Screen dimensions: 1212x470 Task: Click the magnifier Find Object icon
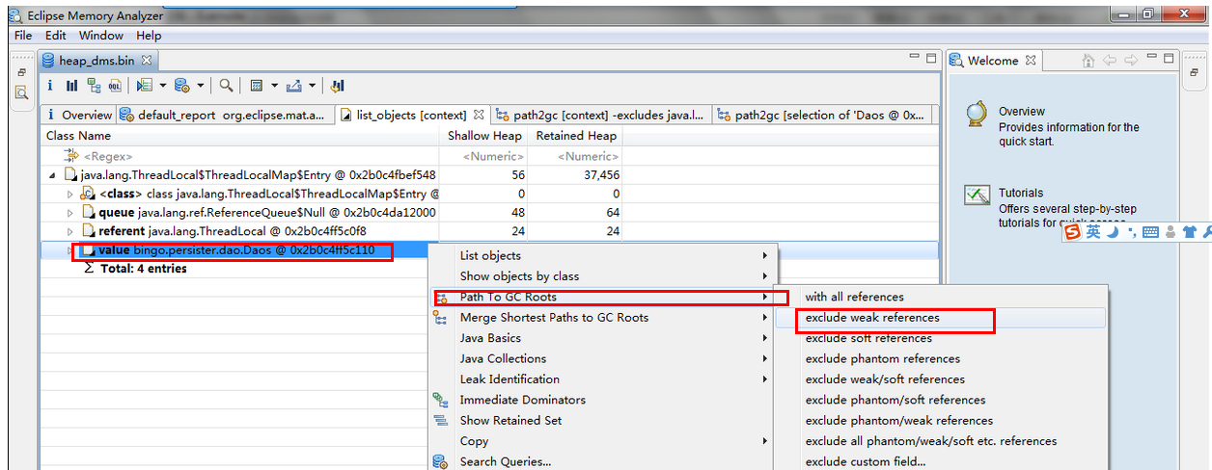point(226,86)
